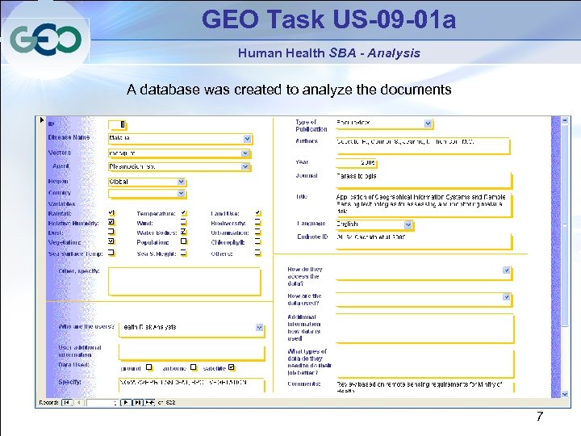
Task: Click the form's vertical scrollbar track
Action: pos(565,259)
